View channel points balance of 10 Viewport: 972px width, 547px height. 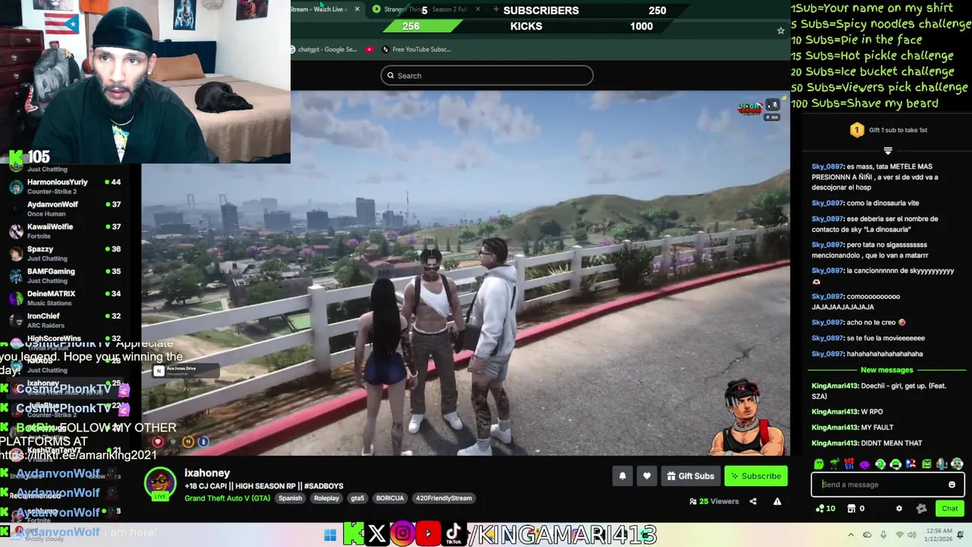pos(825,508)
